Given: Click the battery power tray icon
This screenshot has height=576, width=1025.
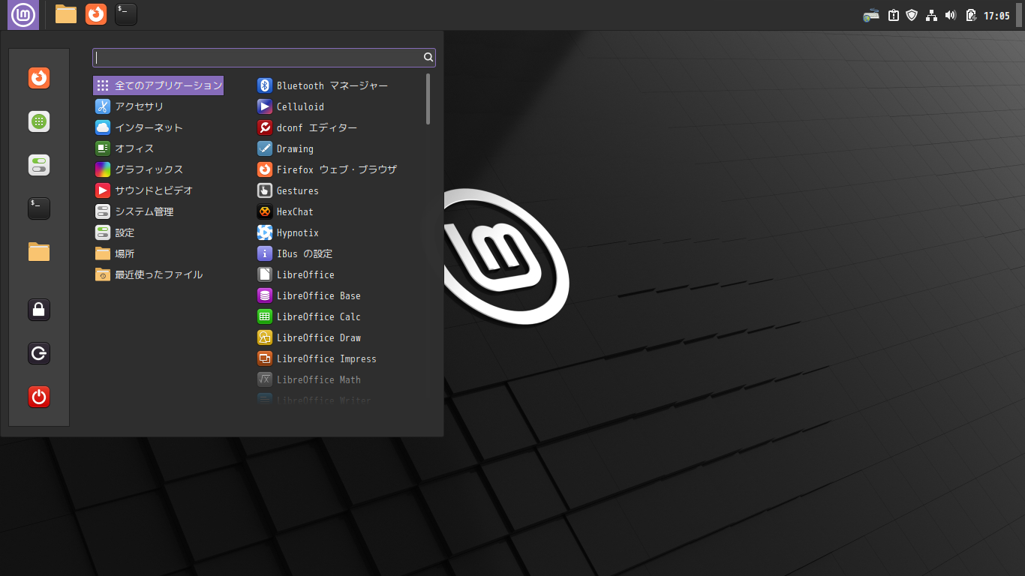Looking at the screenshot, I should click(971, 15).
